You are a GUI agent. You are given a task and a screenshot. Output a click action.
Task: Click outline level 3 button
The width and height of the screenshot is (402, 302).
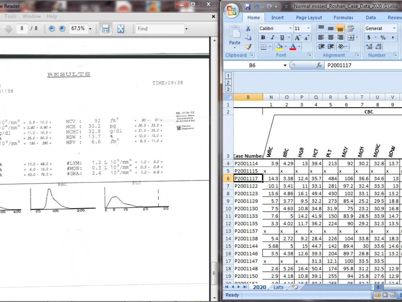[x=228, y=89]
